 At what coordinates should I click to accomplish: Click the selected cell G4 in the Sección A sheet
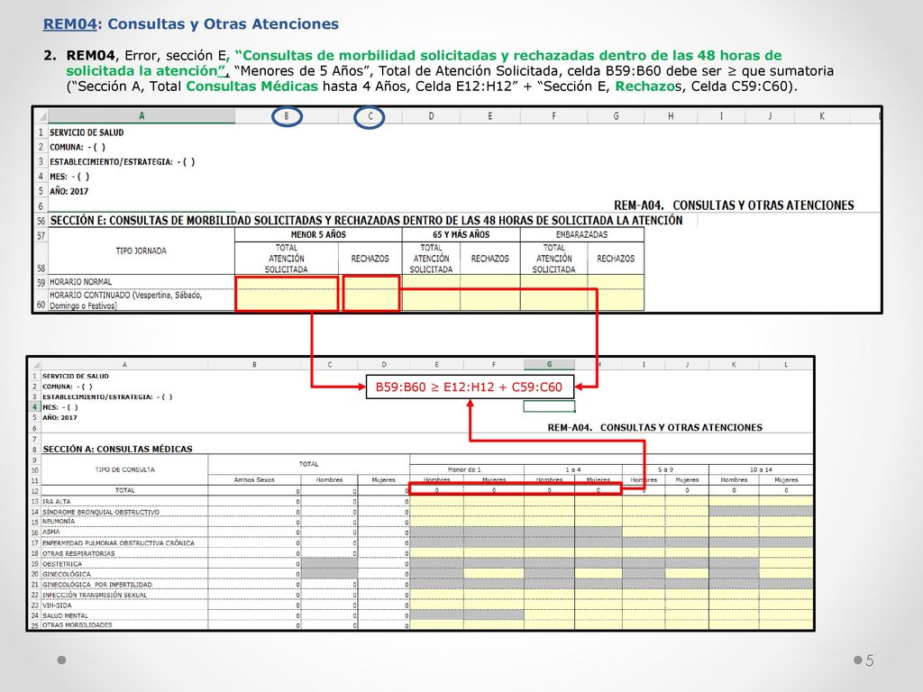pos(549,406)
